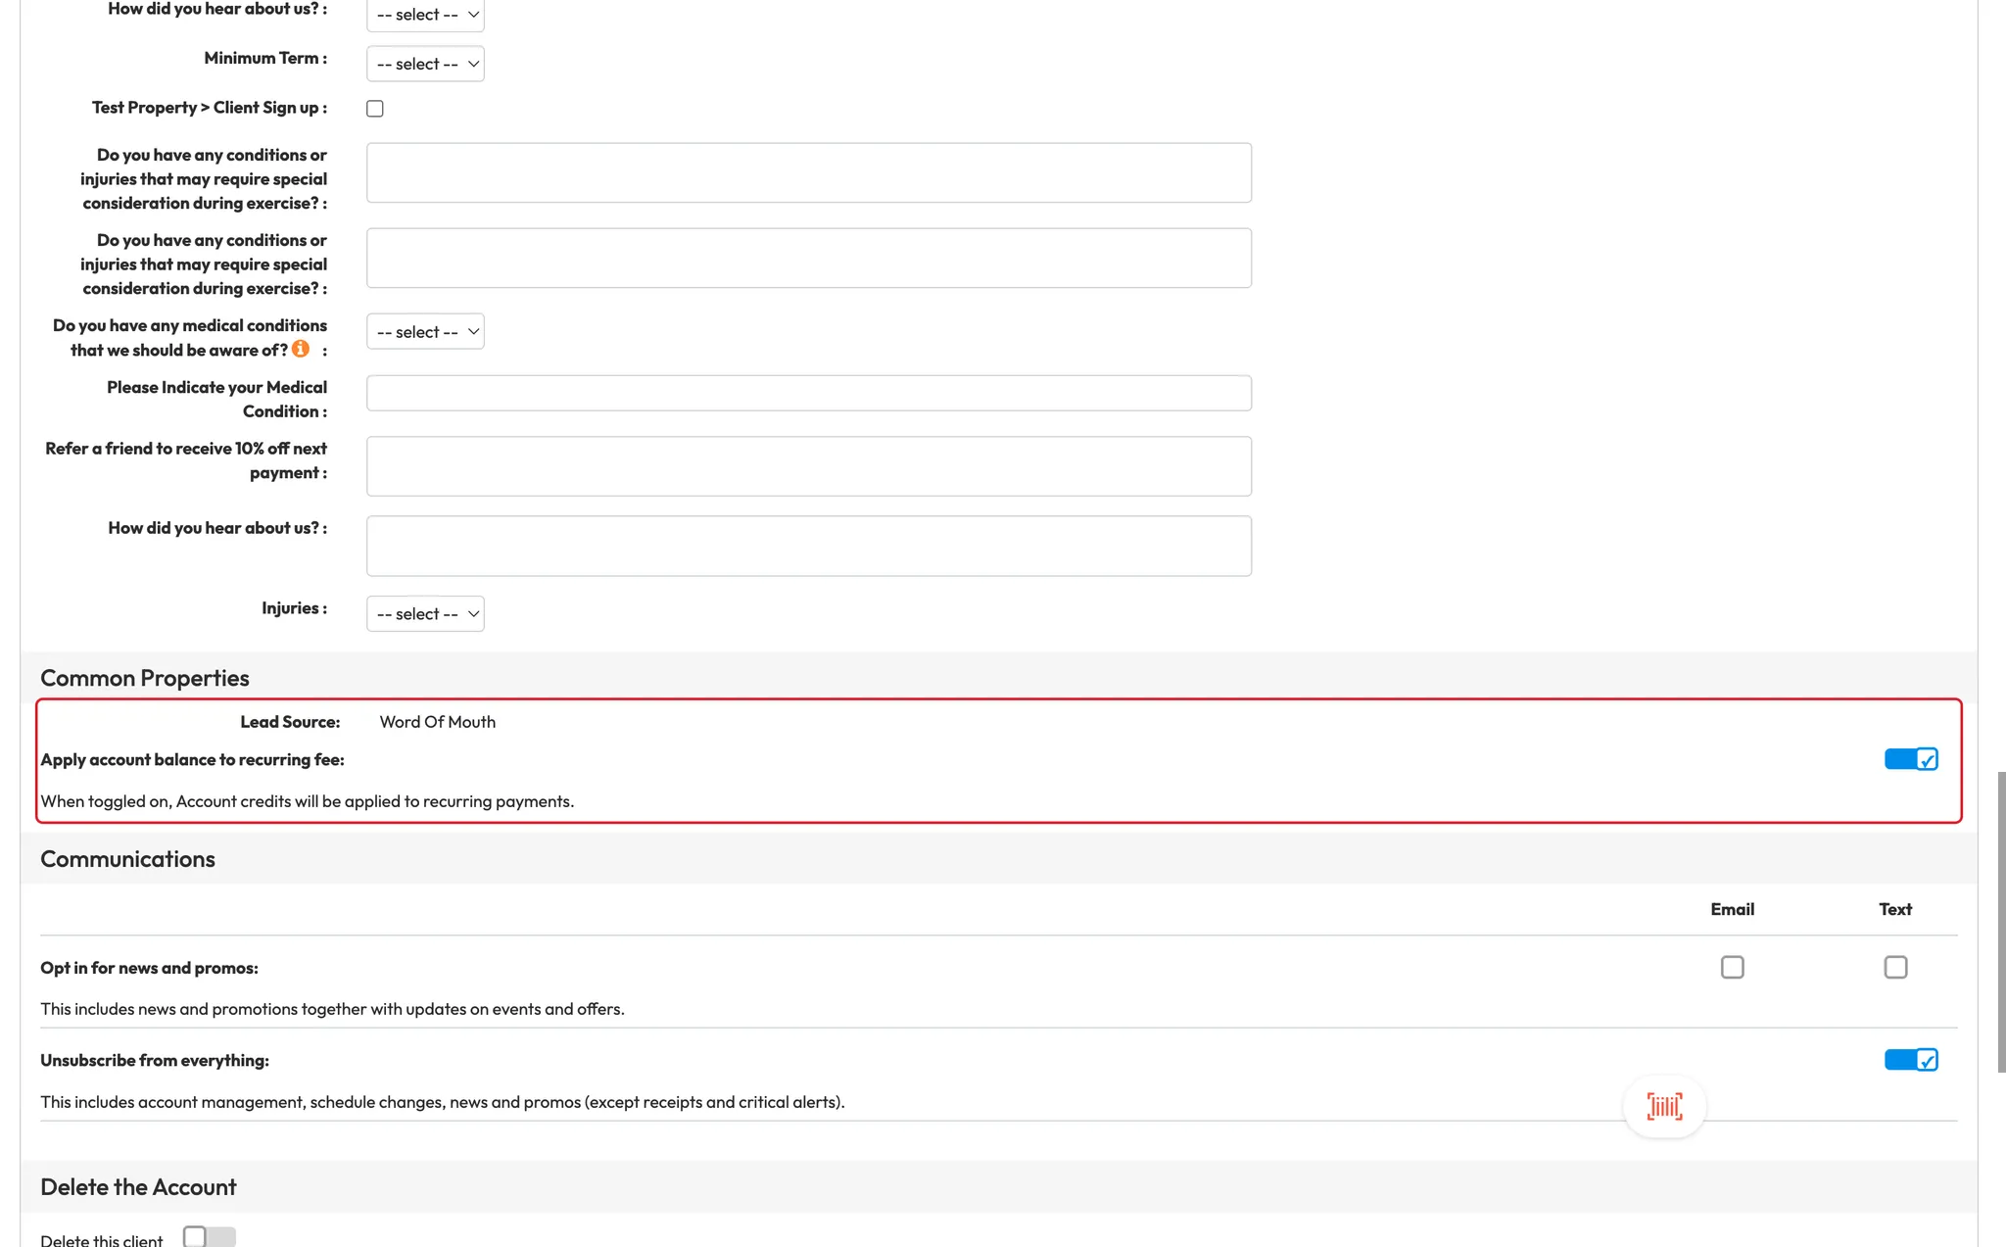Click the How did you hear text area

coord(808,546)
